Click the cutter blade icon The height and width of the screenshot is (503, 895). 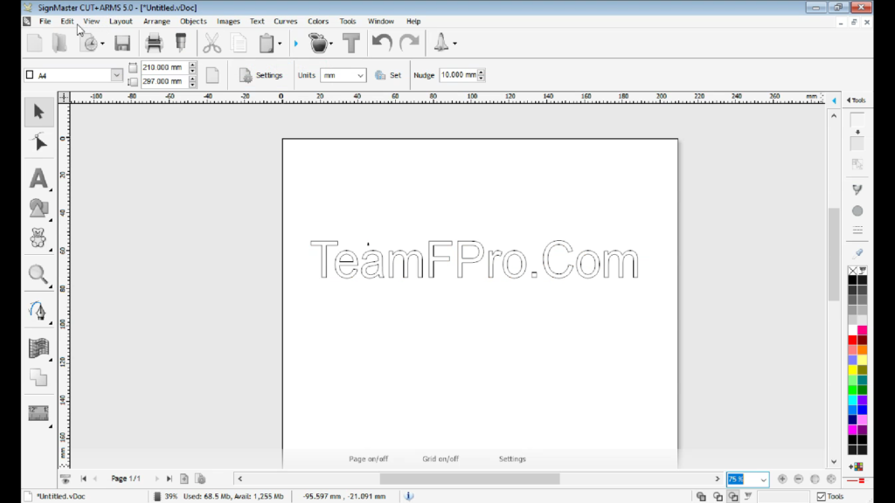(x=181, y=44)
